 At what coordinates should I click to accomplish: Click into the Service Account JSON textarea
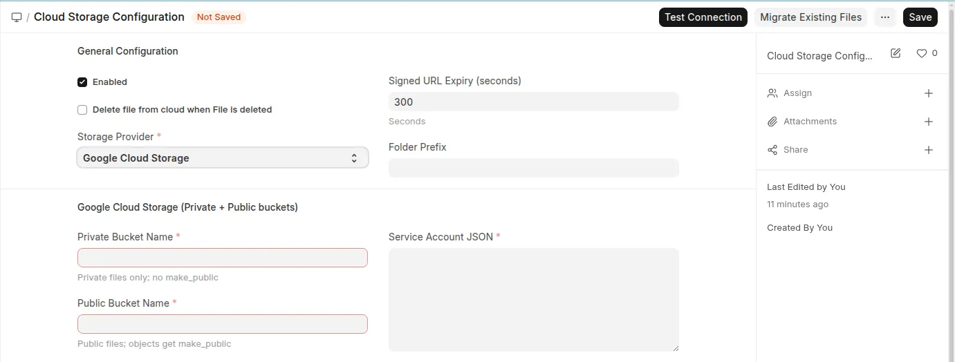coord(533,299)
